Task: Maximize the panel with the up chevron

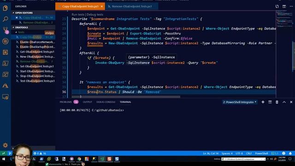Action: [284, 102]
